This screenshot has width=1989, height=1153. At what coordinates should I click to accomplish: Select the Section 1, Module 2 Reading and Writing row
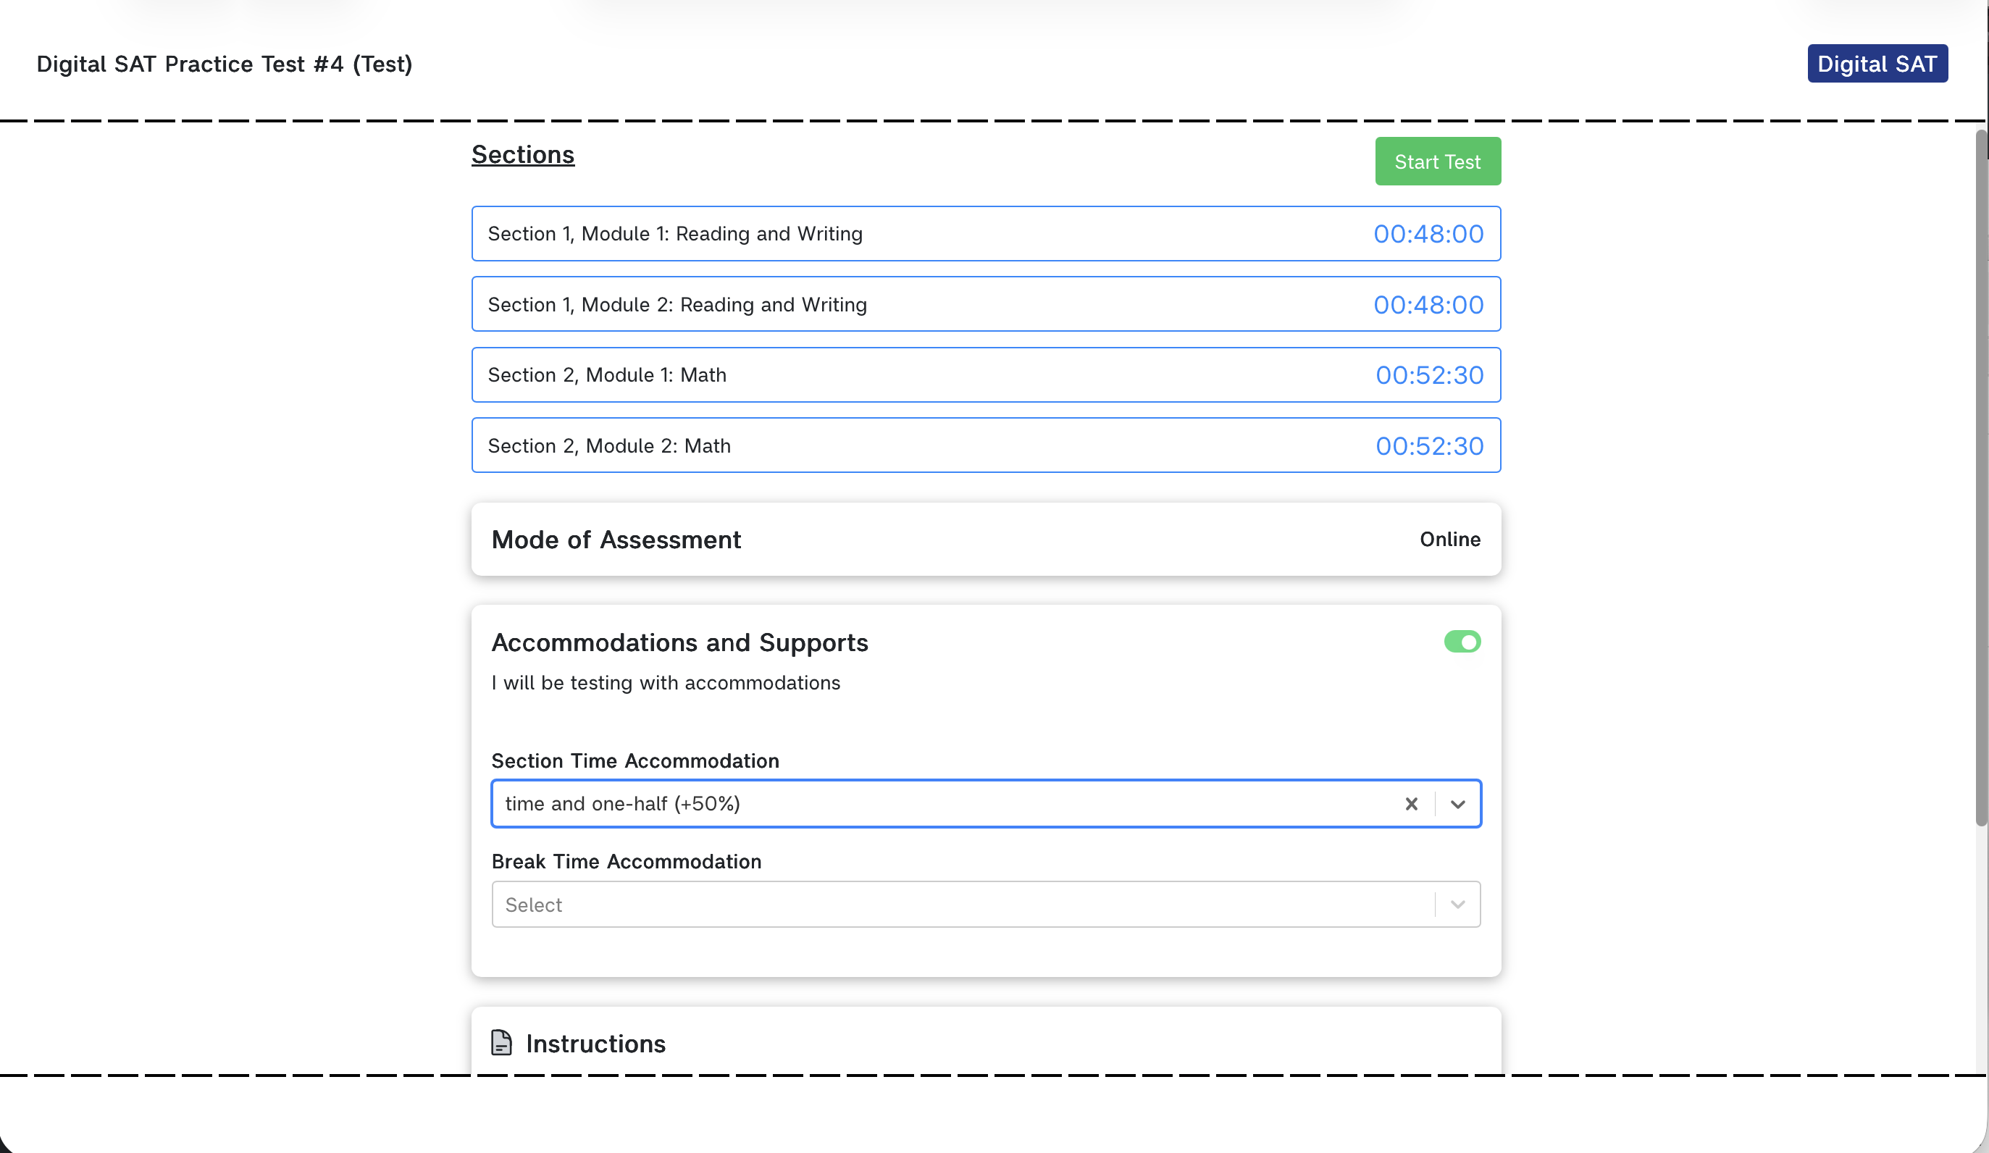(x=986, y=305)
